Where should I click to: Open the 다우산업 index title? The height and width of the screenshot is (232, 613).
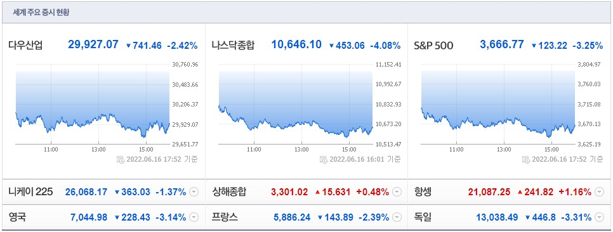click(25, 45)
